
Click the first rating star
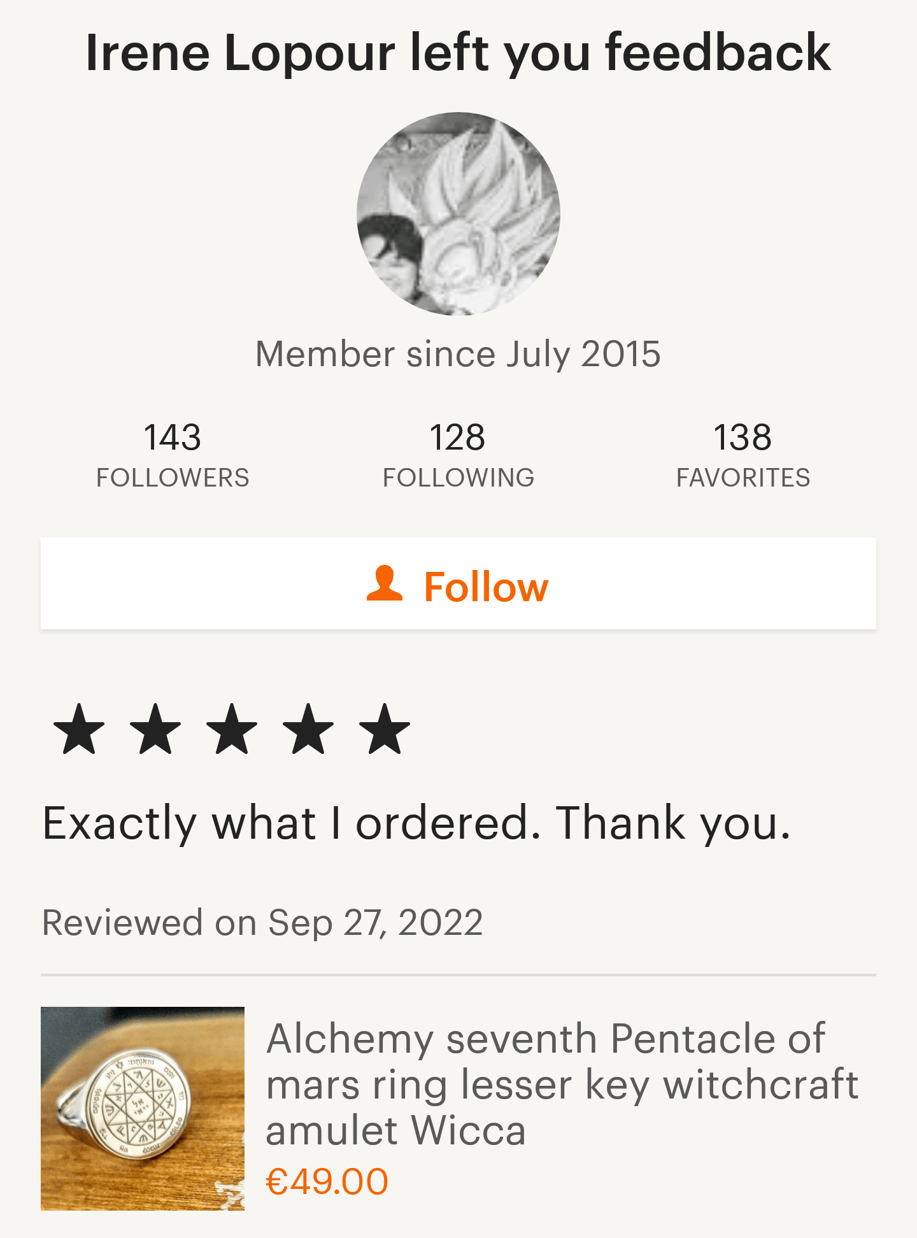(x=79, y=729)
